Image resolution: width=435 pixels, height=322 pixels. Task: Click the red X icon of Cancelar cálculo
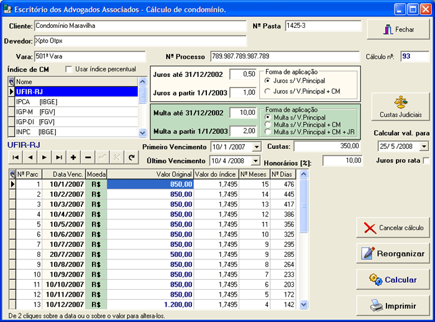[x=370, y=228]
